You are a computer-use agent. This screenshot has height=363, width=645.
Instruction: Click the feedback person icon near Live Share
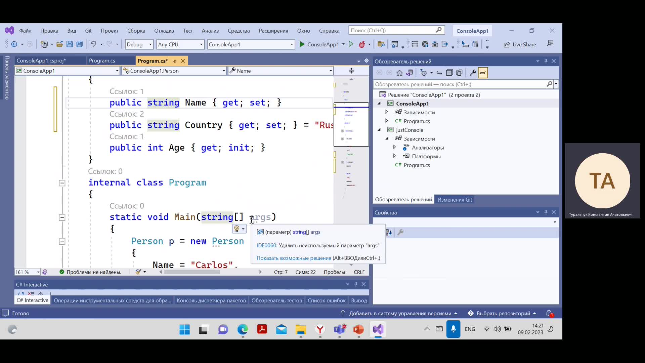coord(550,44)
